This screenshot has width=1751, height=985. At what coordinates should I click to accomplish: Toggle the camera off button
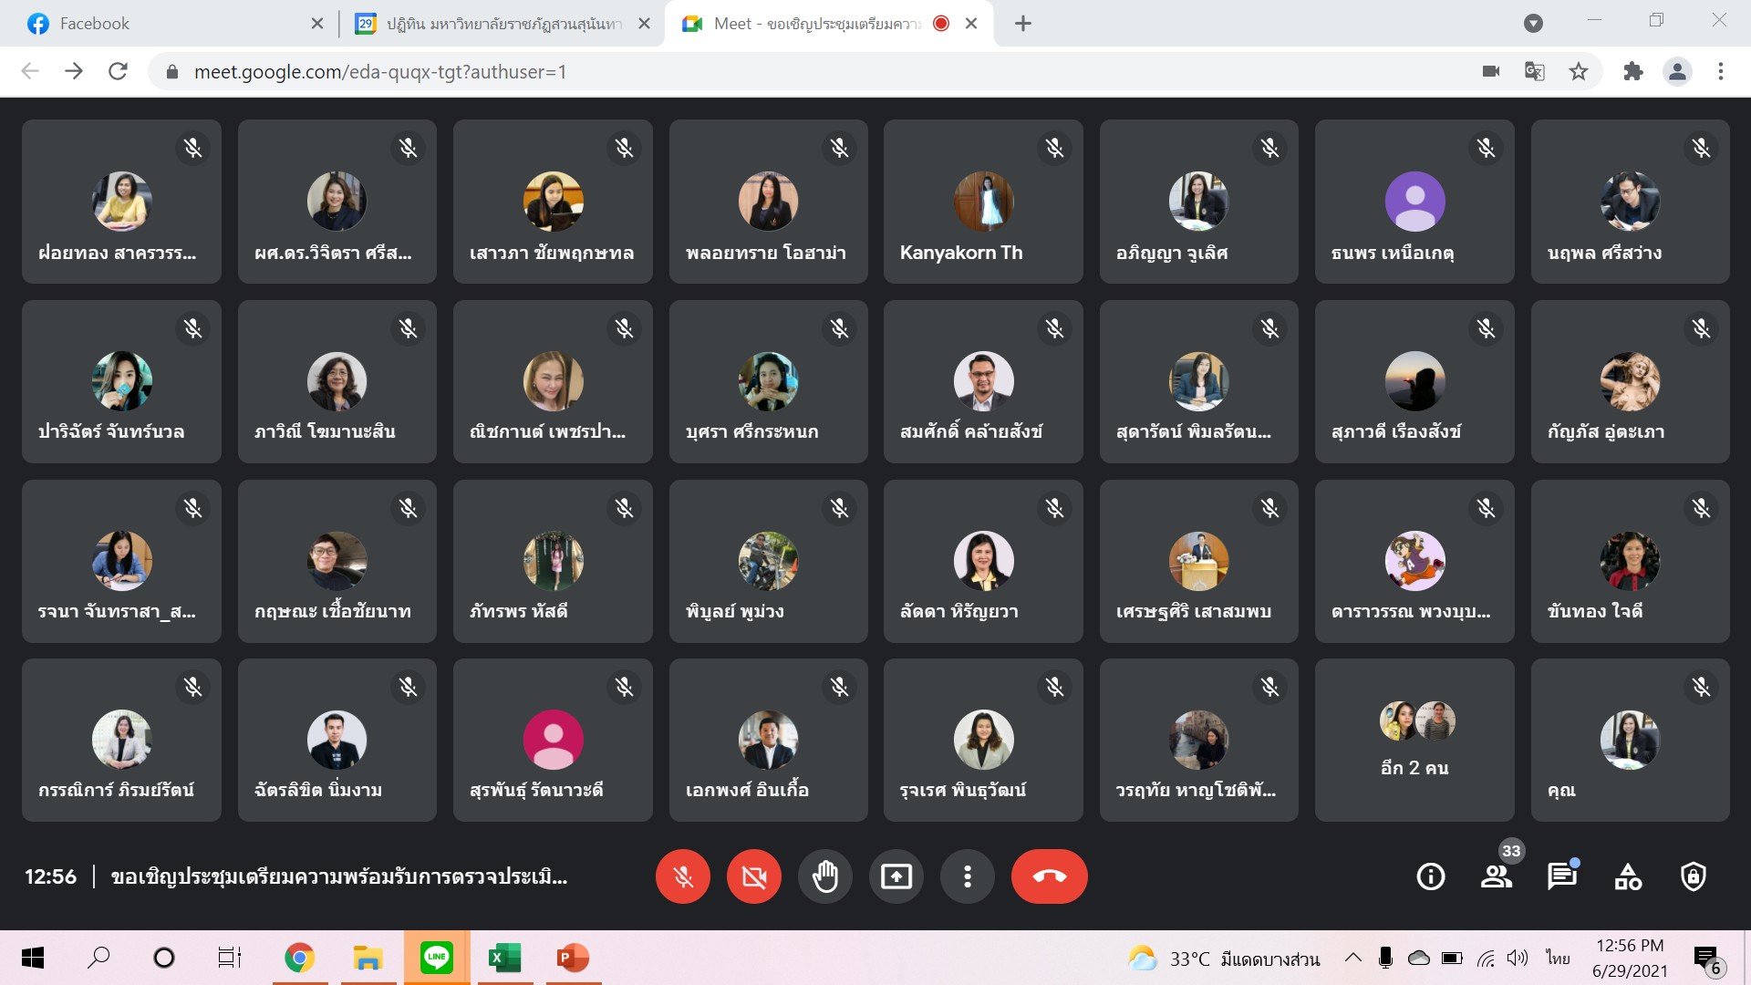pos(753,876)
